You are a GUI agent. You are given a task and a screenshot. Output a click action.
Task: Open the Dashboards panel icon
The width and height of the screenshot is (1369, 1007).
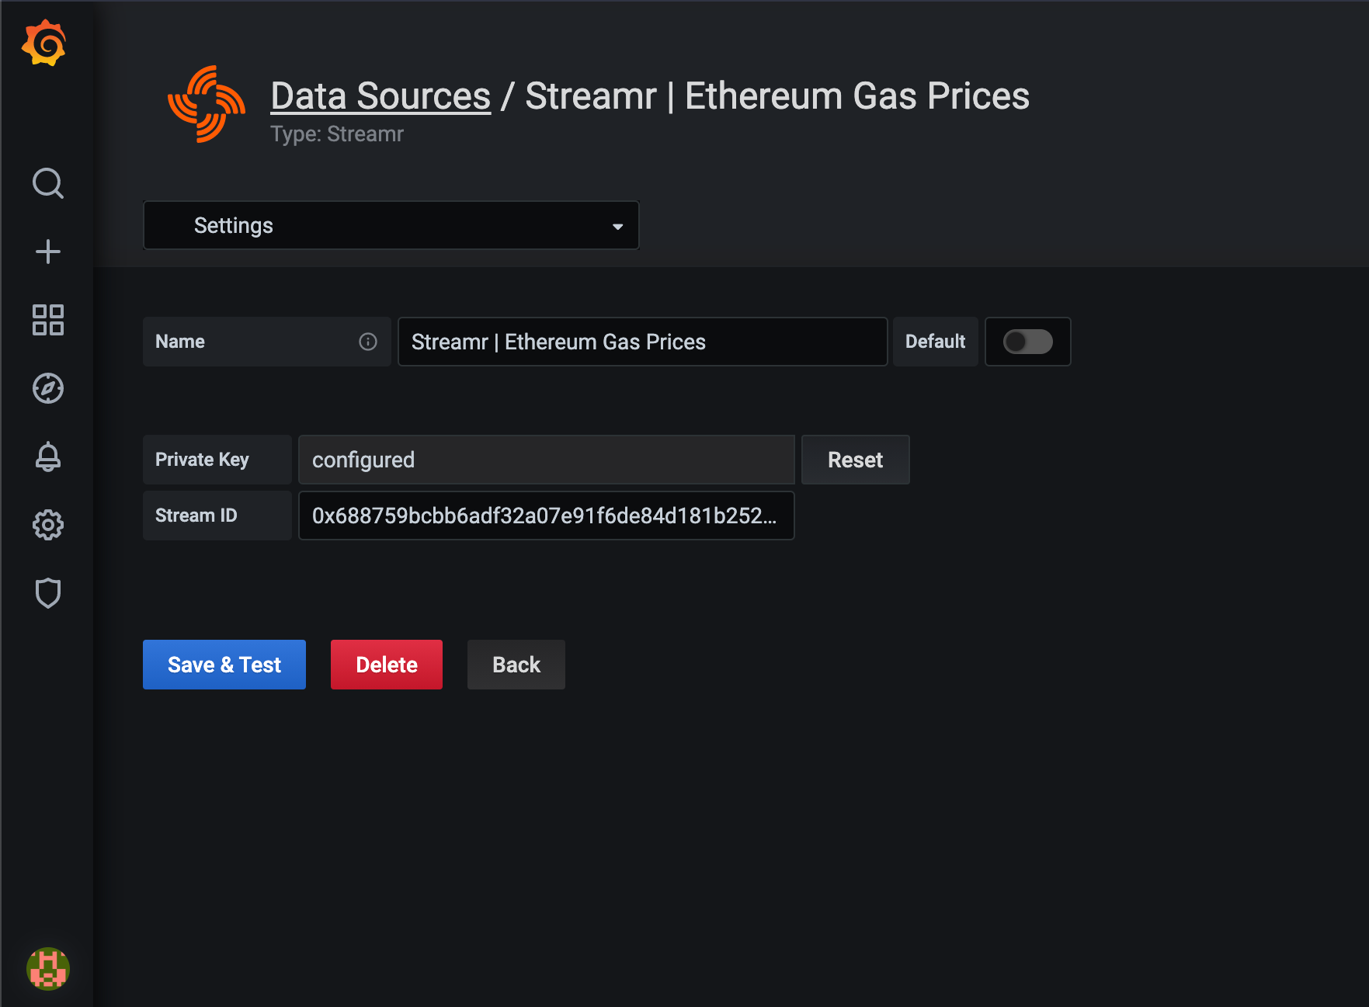[47, 320]
